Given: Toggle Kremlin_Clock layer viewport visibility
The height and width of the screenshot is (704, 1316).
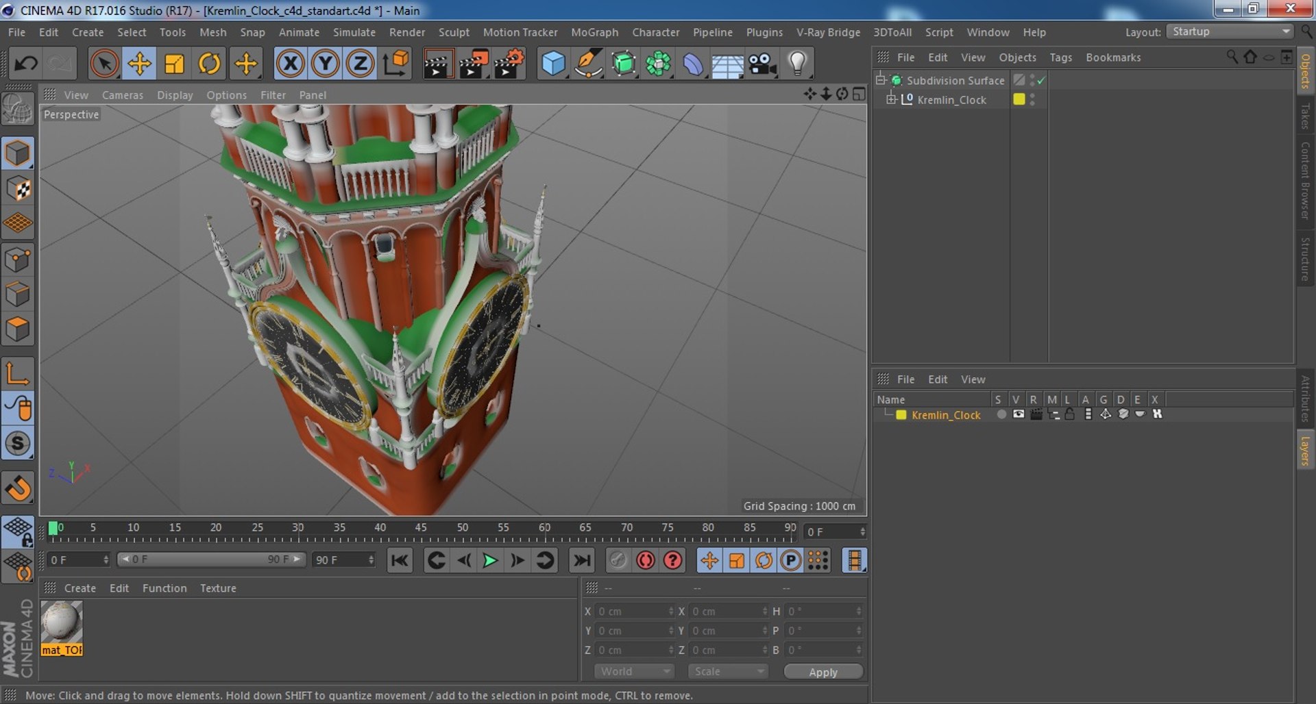Looking at the screenshot, I should point(1019,414).
